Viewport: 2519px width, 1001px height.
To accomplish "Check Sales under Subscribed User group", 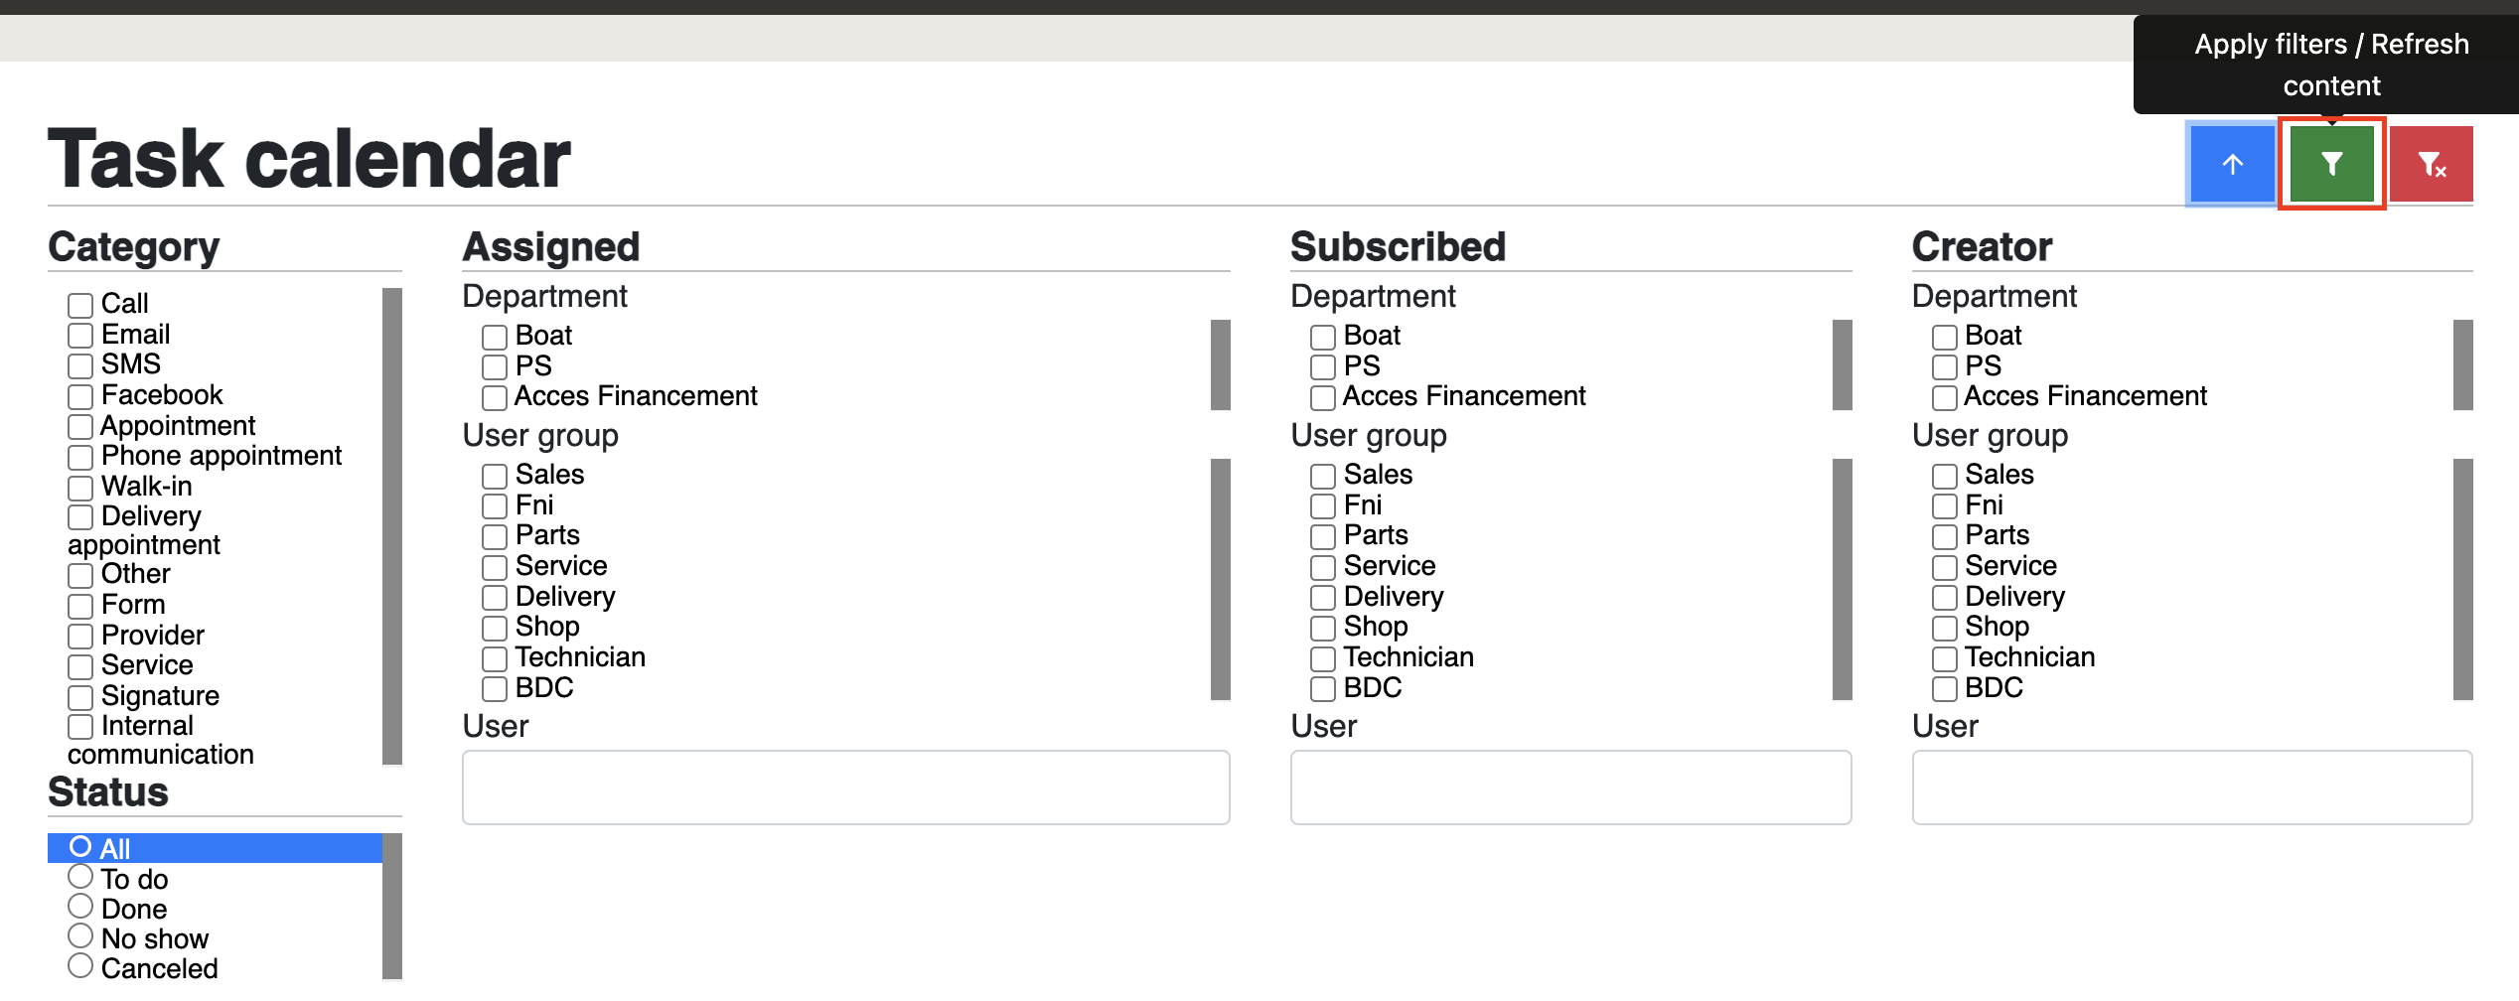I will click(x=1323, y=476).
